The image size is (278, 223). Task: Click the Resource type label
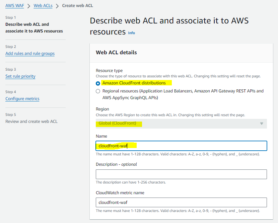coord(109,71)
